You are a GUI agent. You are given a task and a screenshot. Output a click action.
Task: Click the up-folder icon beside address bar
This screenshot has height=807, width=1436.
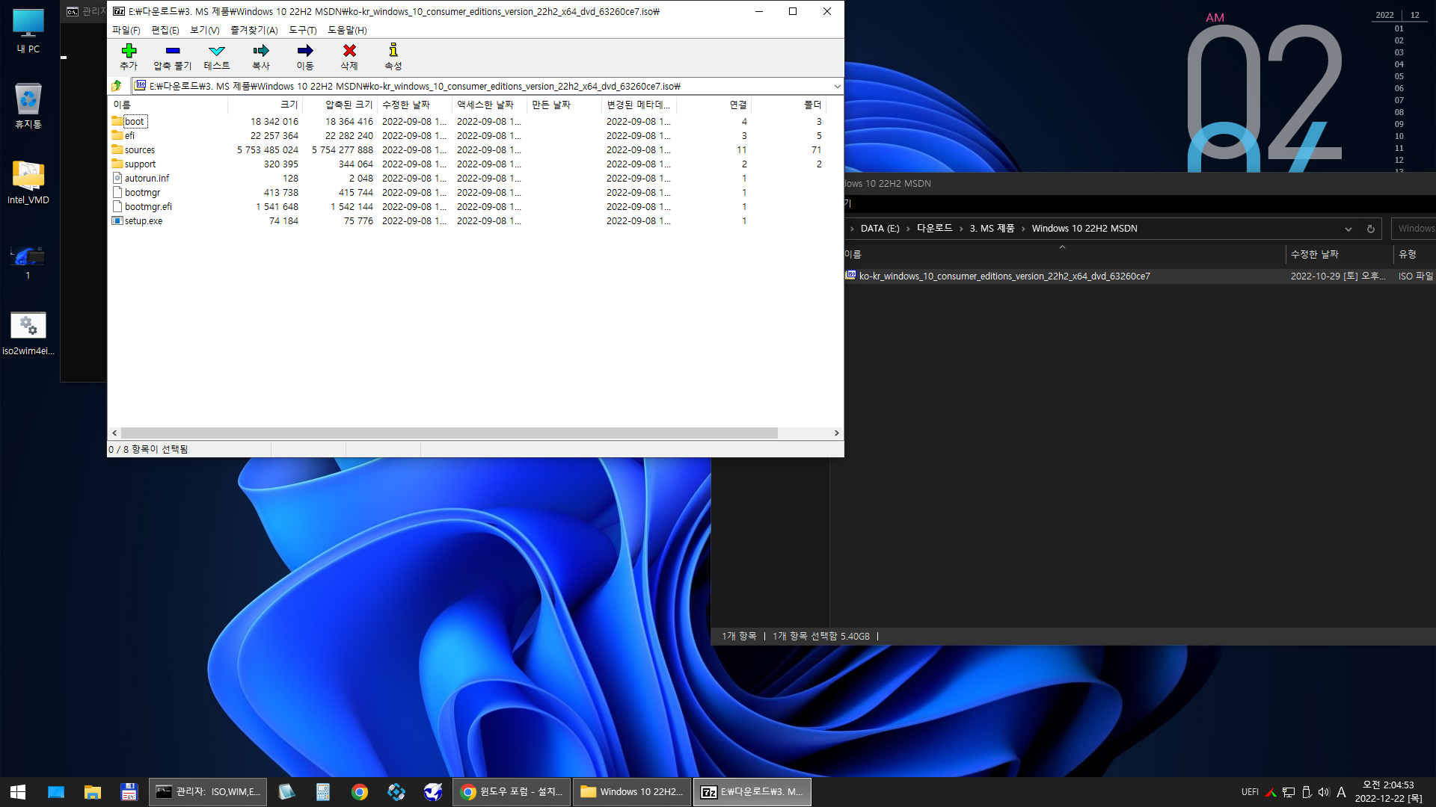click(x=117, y=86)
